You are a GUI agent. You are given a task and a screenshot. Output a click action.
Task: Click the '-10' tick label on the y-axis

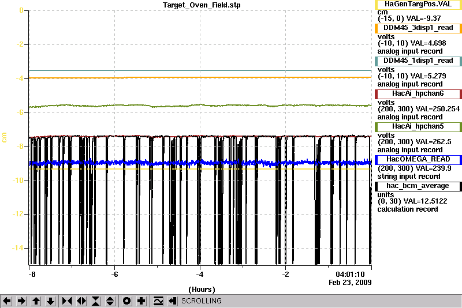click(x=18, y=181)
